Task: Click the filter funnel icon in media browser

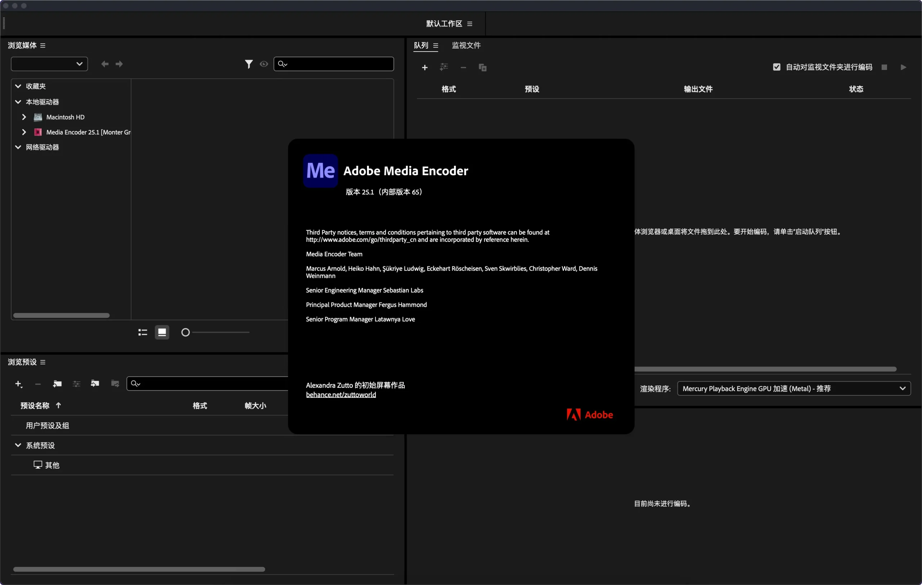Action: pos(249,64)
